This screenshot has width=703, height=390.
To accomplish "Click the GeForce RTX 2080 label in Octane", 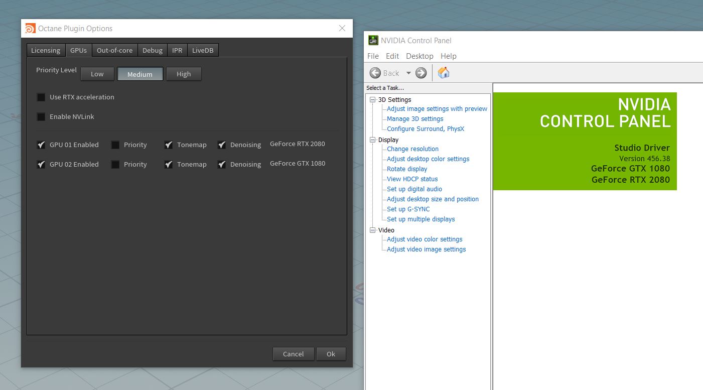I will coord(298,144).
